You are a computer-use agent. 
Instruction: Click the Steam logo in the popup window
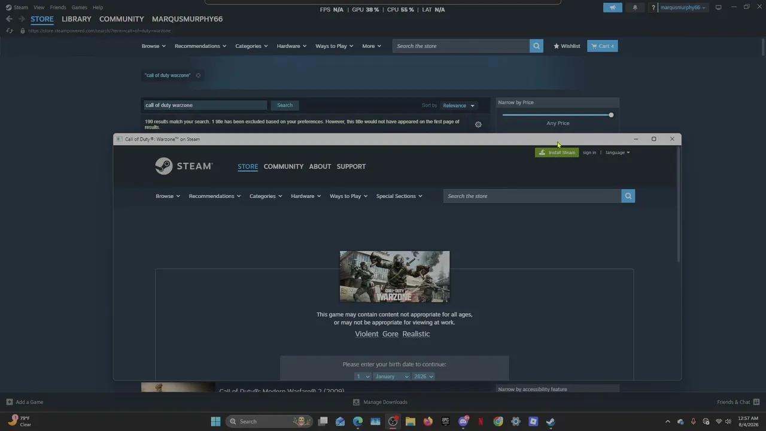tap(184, 166)
